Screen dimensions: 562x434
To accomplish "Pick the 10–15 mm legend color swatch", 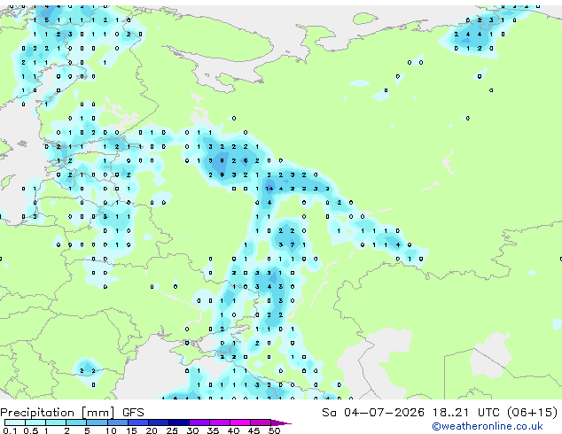I will coord(117,422).
